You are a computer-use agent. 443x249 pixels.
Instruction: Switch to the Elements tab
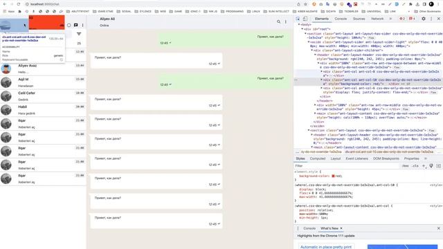(321, 19)
